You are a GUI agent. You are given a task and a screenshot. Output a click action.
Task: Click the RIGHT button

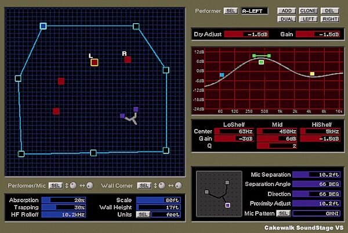coord(330,19)
